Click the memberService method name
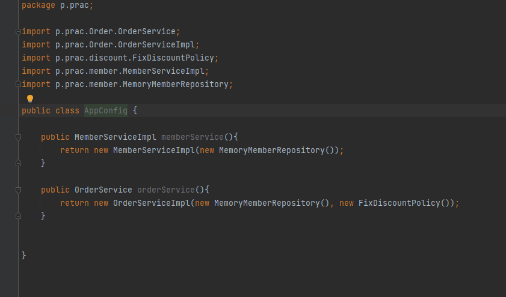 (x=193, y=137)
